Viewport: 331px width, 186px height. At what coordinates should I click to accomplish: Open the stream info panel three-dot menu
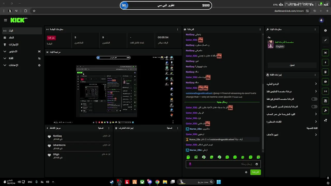coord(315,29)
